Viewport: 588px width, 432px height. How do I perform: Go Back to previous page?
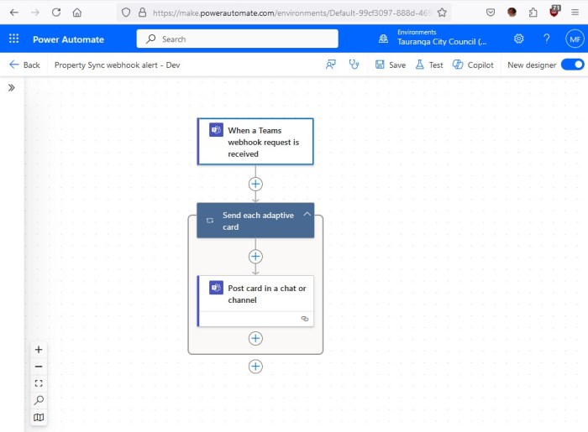coord(24,65)
